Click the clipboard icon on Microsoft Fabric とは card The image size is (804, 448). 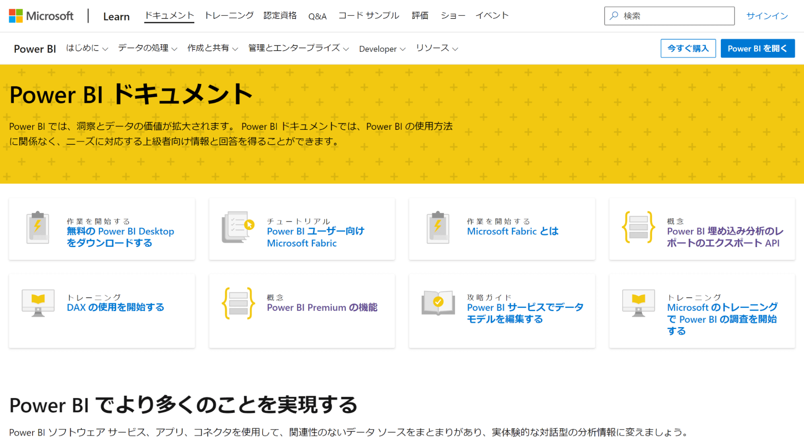[438, 227]
